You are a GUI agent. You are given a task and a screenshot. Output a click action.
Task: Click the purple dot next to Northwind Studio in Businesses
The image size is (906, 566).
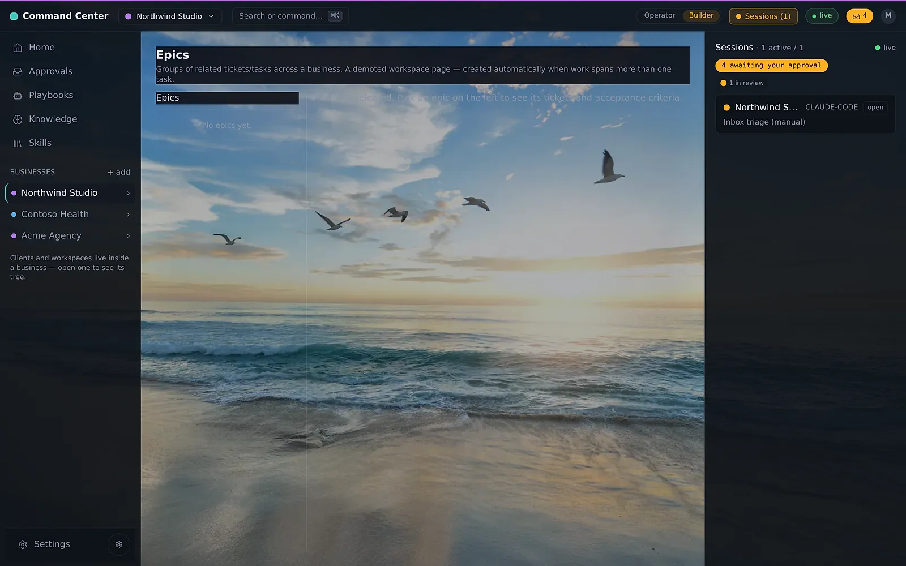click(x=14, y=193)
